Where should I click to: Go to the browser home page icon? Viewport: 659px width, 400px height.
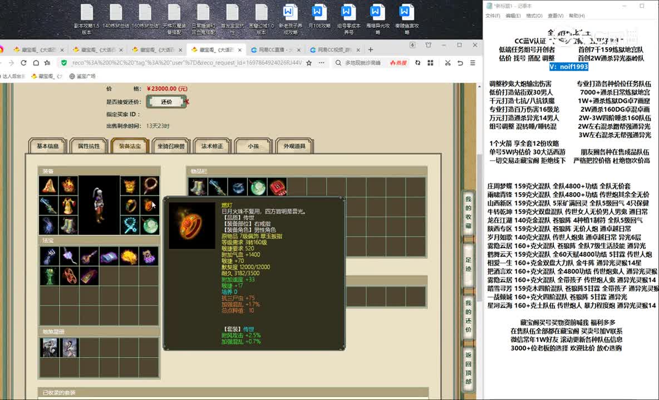[36, 63]
